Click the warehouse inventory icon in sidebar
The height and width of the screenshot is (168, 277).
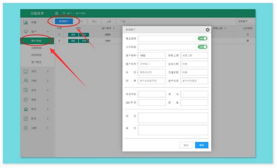(x=26, y=109)
